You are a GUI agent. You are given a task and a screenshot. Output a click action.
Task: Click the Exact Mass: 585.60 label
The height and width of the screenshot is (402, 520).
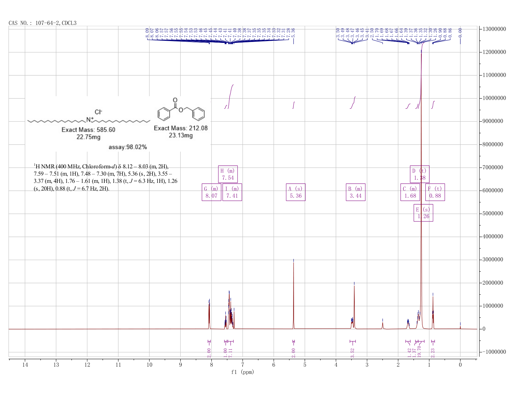89,130
